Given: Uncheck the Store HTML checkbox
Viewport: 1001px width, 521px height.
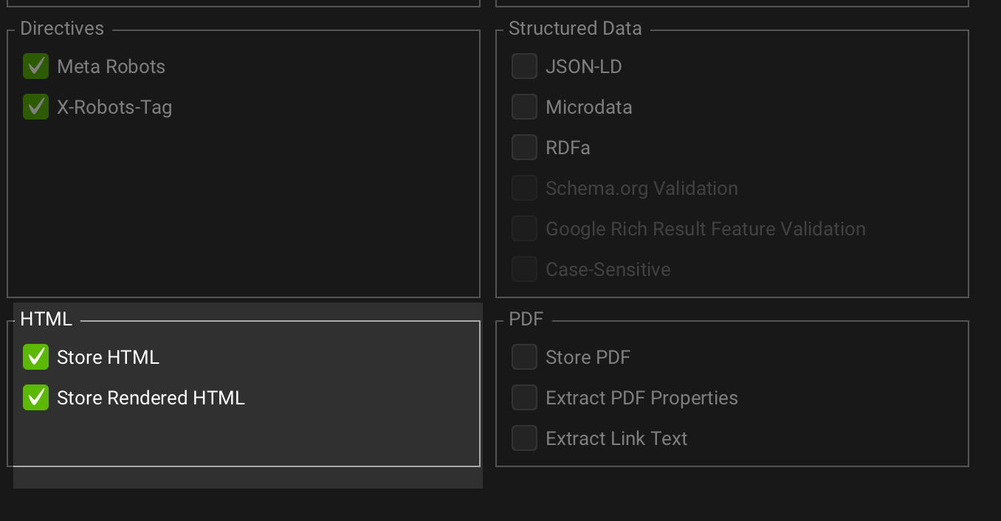Looking at the screenshot, I should (35, 357).
